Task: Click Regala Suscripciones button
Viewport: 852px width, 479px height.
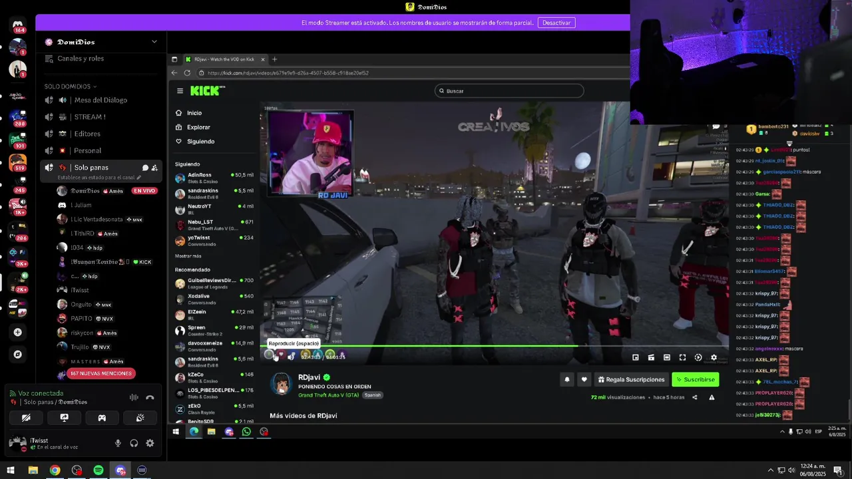Action: click(631, 379)
